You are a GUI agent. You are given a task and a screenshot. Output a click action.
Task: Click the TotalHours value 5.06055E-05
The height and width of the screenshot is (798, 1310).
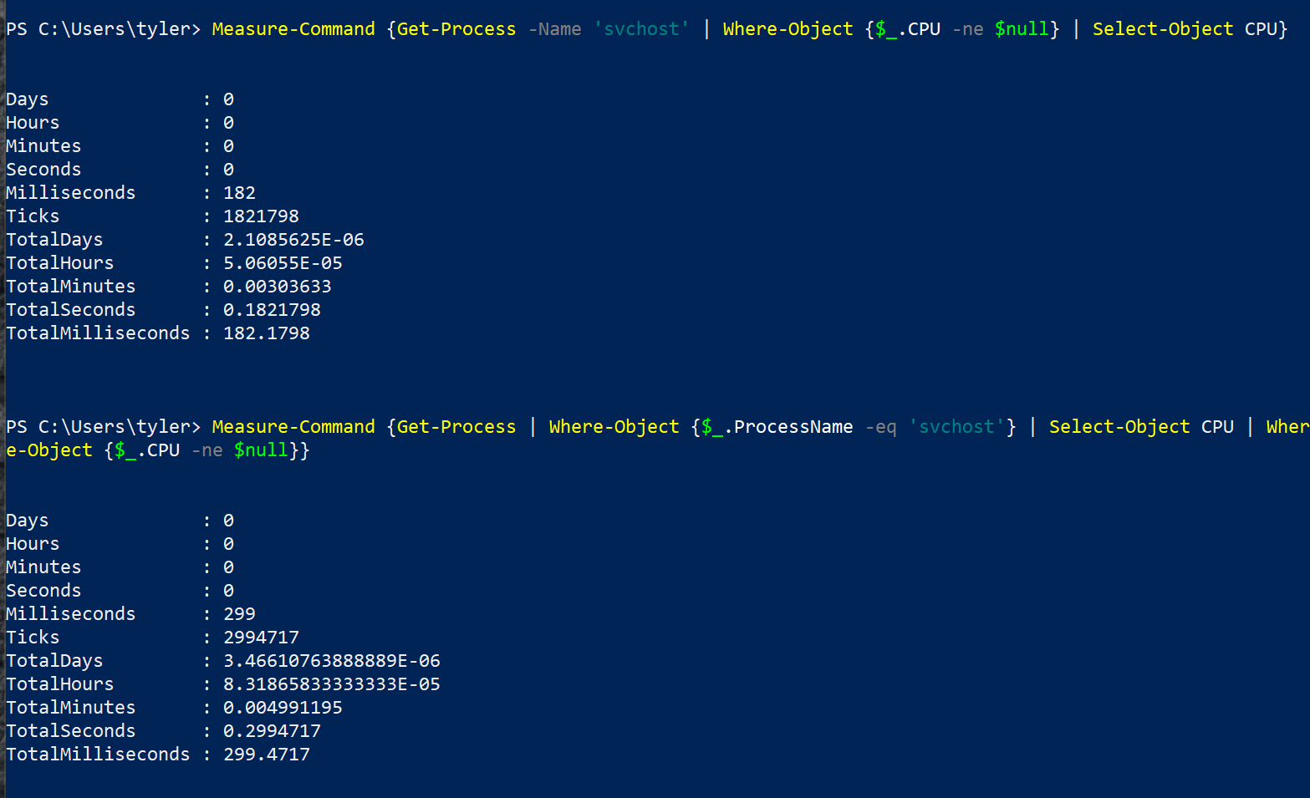click(283, 263)
